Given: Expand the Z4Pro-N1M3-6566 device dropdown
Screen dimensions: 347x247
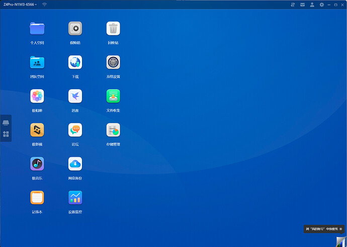Looking at the screenshot, I should (x=20, y=4).
